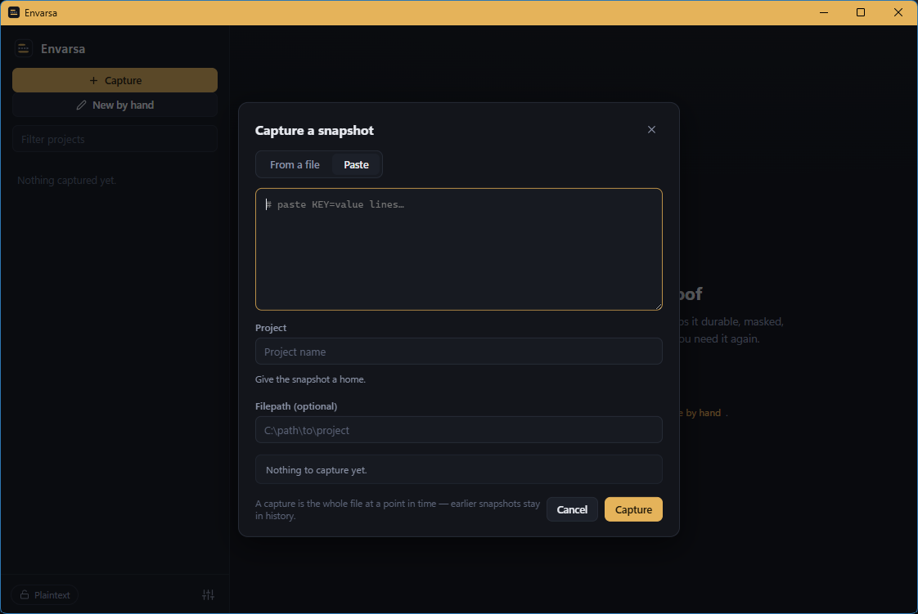Click the 'Give the snapshot a home.' hint
This screenshot has height=614, width=918.
click(310, 379)
